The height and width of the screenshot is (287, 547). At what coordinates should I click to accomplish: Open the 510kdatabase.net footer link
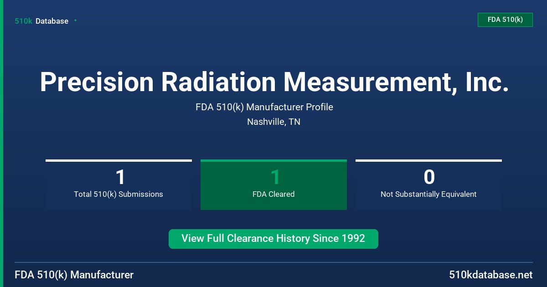490,275
